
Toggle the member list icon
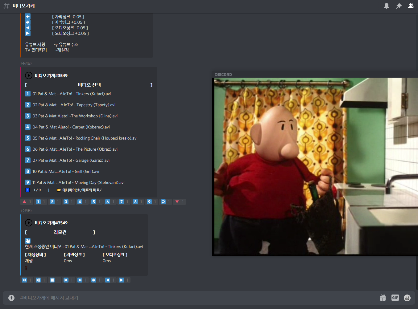tap(411, 6)
